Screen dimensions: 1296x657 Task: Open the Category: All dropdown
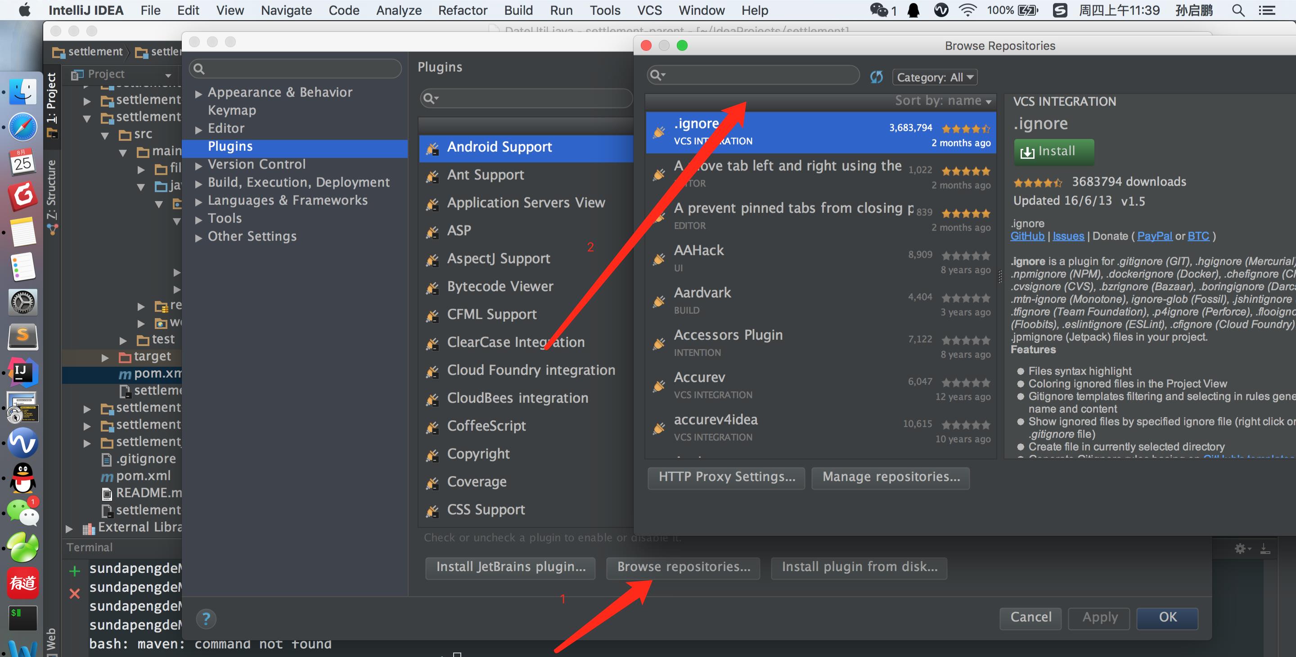[934, 77]
